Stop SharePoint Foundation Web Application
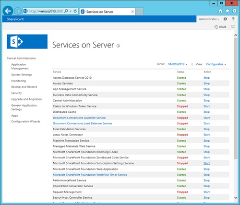Viewport: 240px width, 205px height. click(x=206, y=169)
